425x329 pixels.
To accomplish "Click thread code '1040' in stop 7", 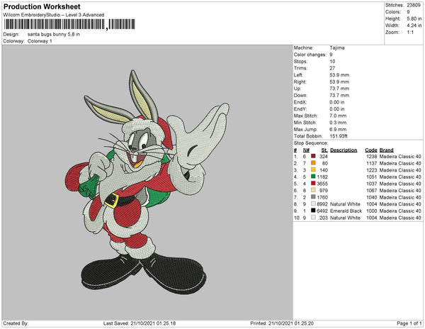I will click(372, 197).
